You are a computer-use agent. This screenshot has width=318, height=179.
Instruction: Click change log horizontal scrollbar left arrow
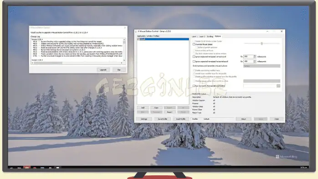coord(32,63)
